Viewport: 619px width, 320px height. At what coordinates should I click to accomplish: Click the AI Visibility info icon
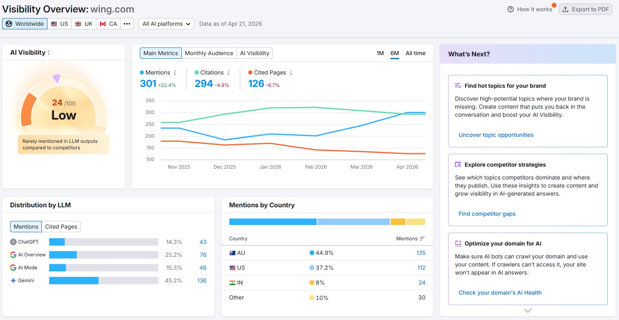pos(49,53)
